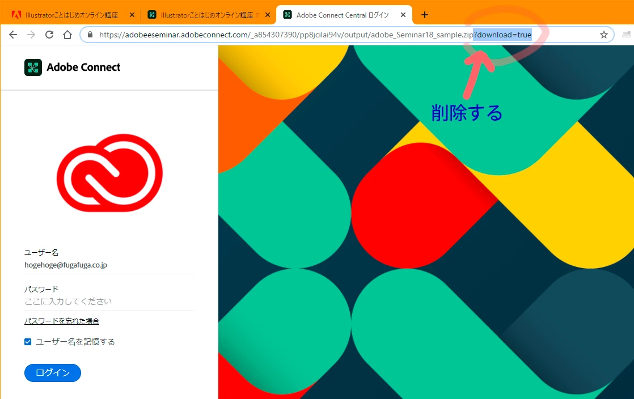The image size is (634, 399).
Task: Click the padlock site security icon
Action: tap(90, 35)
